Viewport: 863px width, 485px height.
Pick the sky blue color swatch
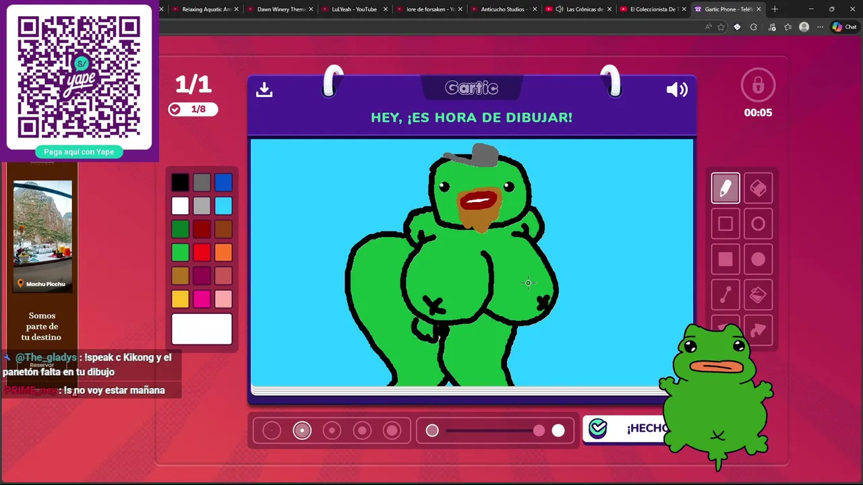pyautogui.click(x=223, y=205)
